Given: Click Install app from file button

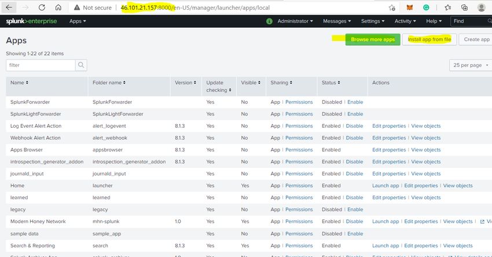Looking at the screenshot, I should pyautogui.click(x=429, y=39).
